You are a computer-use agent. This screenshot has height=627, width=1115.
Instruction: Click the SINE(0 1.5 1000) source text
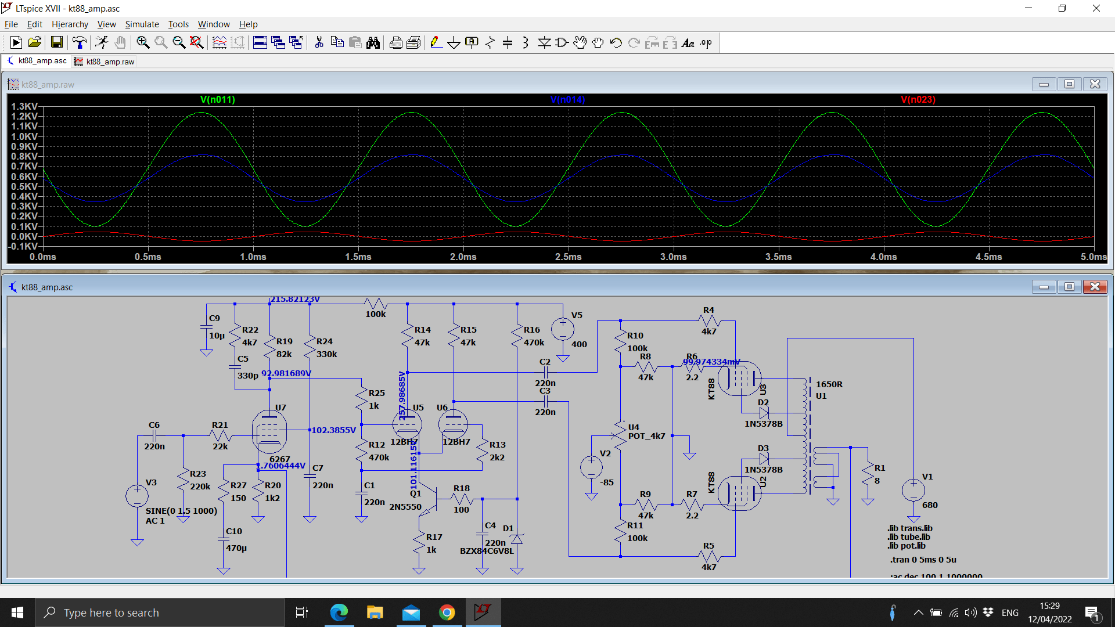(x=181, y=511)
